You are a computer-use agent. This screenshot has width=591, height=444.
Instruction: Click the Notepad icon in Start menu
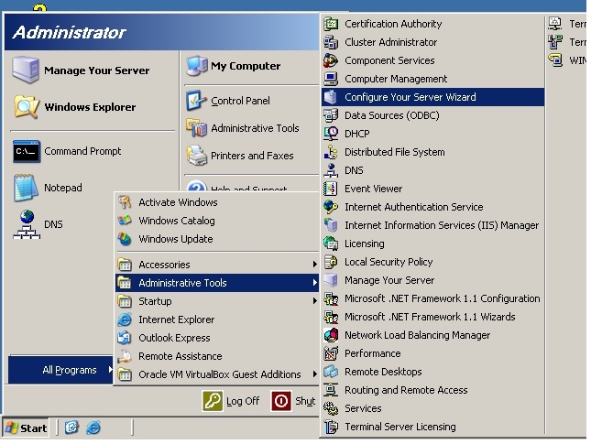pos(26,188)
